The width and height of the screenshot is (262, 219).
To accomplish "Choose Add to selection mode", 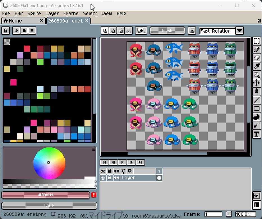I will (113, 31).
